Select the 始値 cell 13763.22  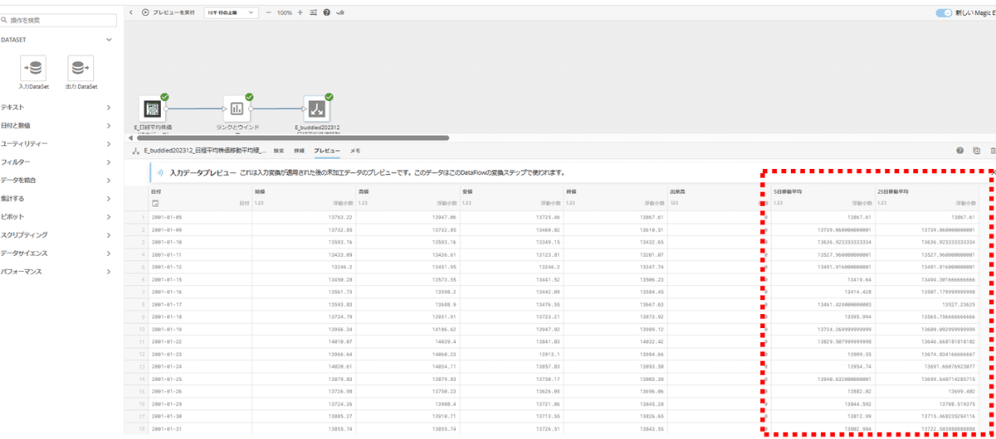coord(304,217)
